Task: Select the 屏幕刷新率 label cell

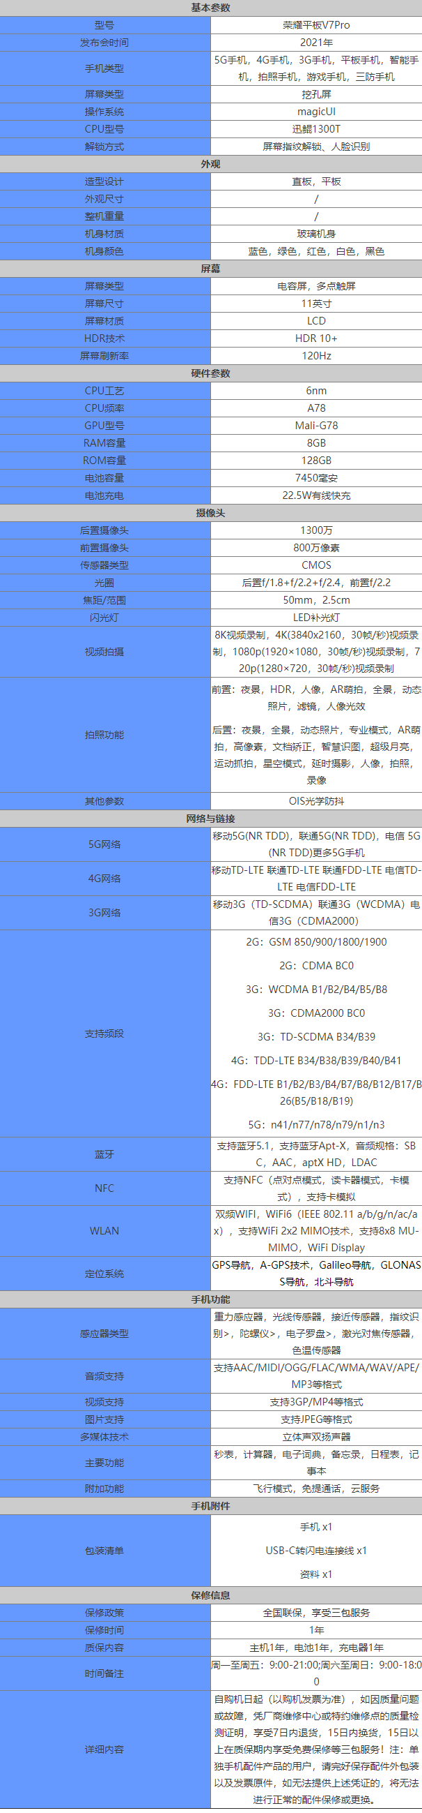Action: click(x=104, y=356)
